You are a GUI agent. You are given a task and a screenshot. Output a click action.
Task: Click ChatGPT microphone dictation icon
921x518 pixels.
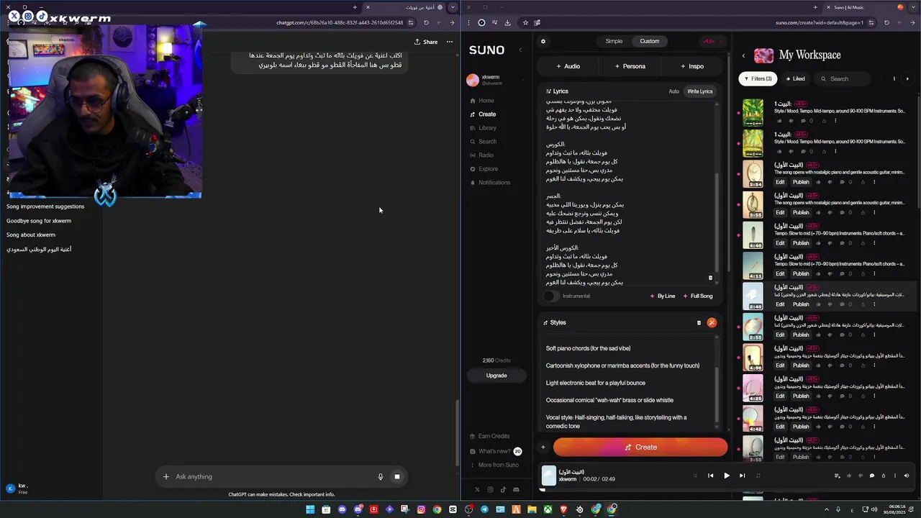point(381,476)
